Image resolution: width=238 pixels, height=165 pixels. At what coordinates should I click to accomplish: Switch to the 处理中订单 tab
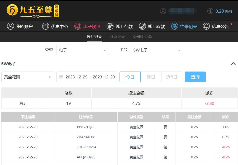pos(142,37)
